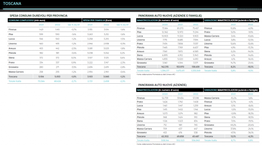Select the 2020 column header in first auto table
262x146 pixels.
(165, 25)
